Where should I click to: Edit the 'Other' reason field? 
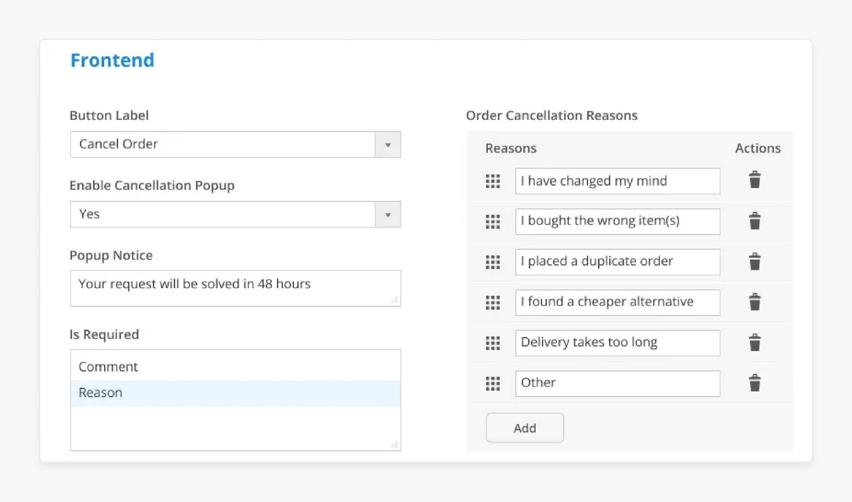tap(618, 384)
